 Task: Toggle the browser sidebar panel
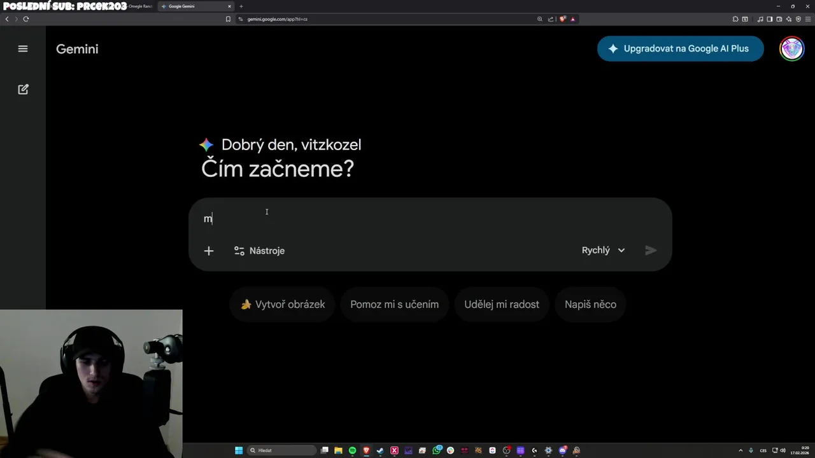770,19
